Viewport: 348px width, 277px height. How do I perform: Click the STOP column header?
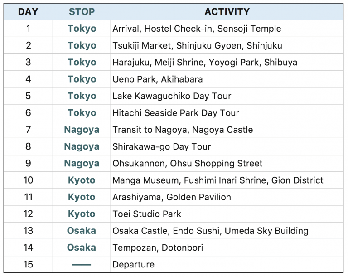point(82,12)
